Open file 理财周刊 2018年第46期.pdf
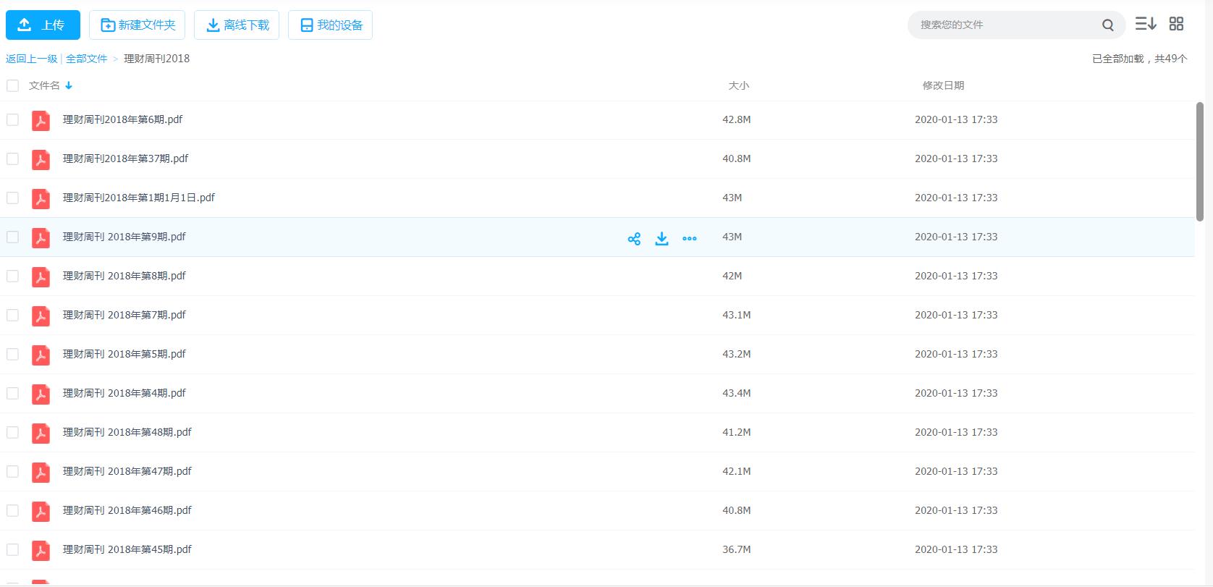1213x587 pixels. pos(127,510)
